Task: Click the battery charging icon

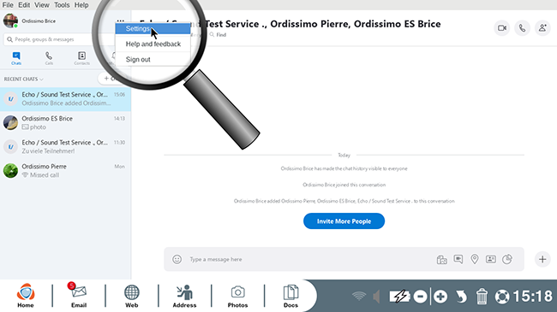Action: (399, 297)
